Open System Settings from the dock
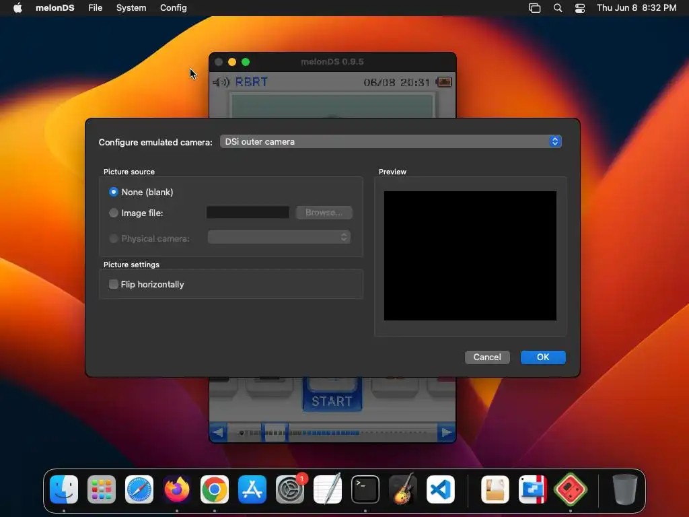Image resolution: width=689 pixels, height=517 pixels. [x=290, y=489]
